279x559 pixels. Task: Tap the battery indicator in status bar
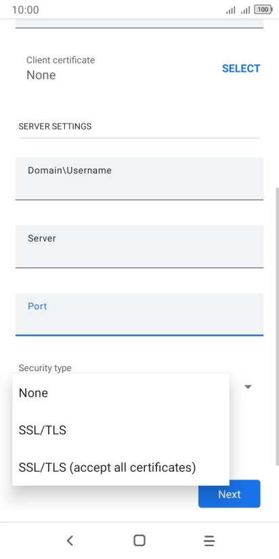point(263,10)
